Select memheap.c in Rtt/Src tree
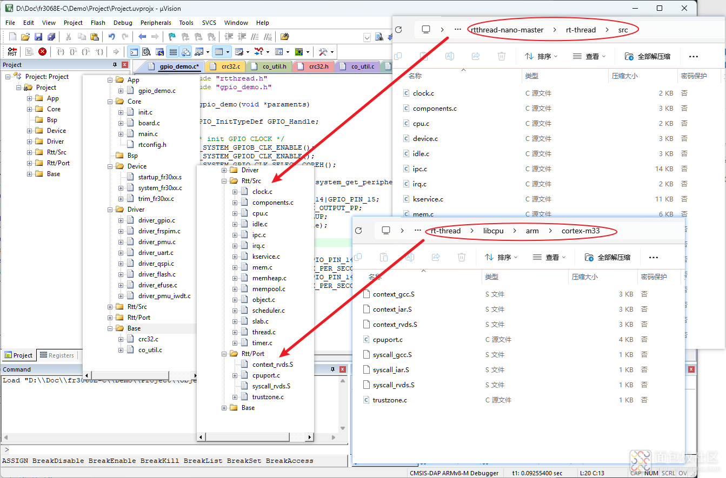 tap(269, 278)
